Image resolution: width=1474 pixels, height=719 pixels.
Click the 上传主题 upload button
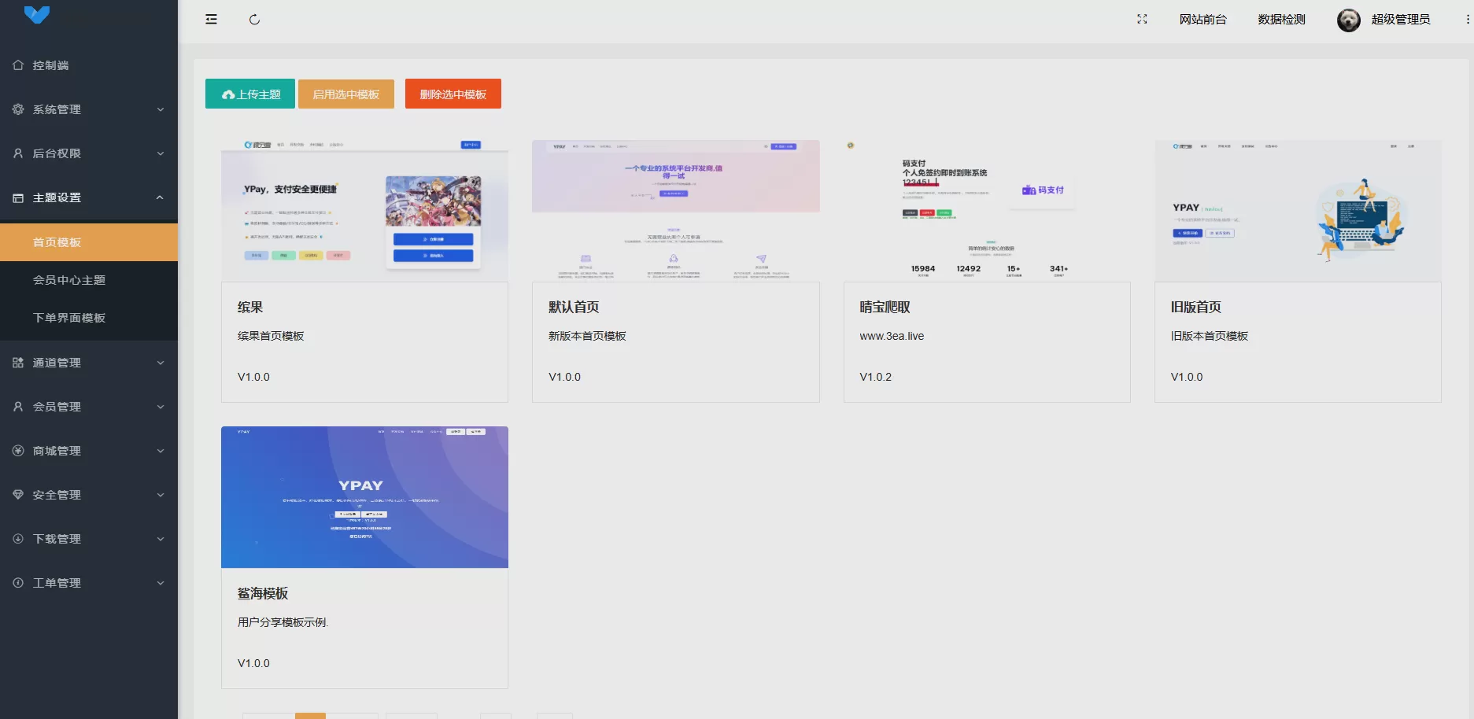pos(250,94)
